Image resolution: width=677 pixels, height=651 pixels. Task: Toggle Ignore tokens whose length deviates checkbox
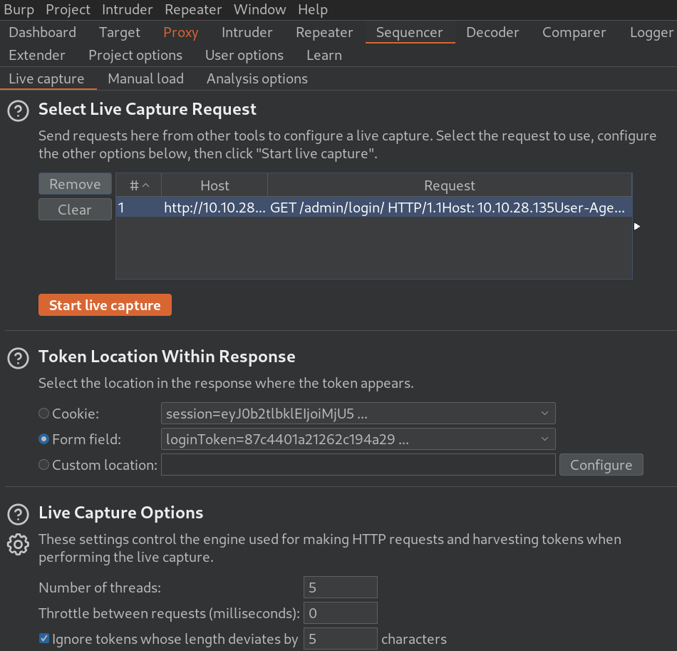[x=44, y=638]
